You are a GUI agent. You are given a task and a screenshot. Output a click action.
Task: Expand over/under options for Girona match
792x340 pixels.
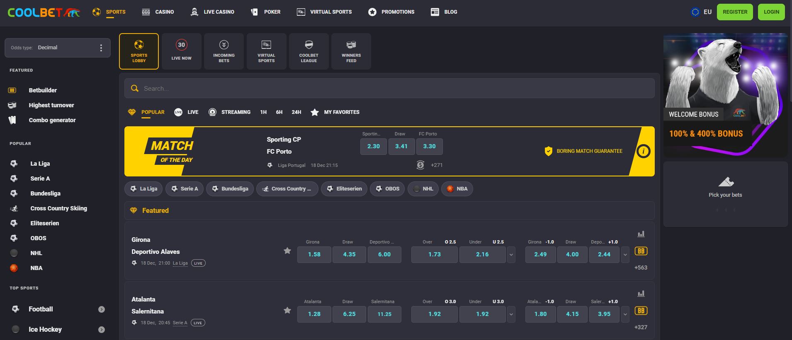[511, 255]
